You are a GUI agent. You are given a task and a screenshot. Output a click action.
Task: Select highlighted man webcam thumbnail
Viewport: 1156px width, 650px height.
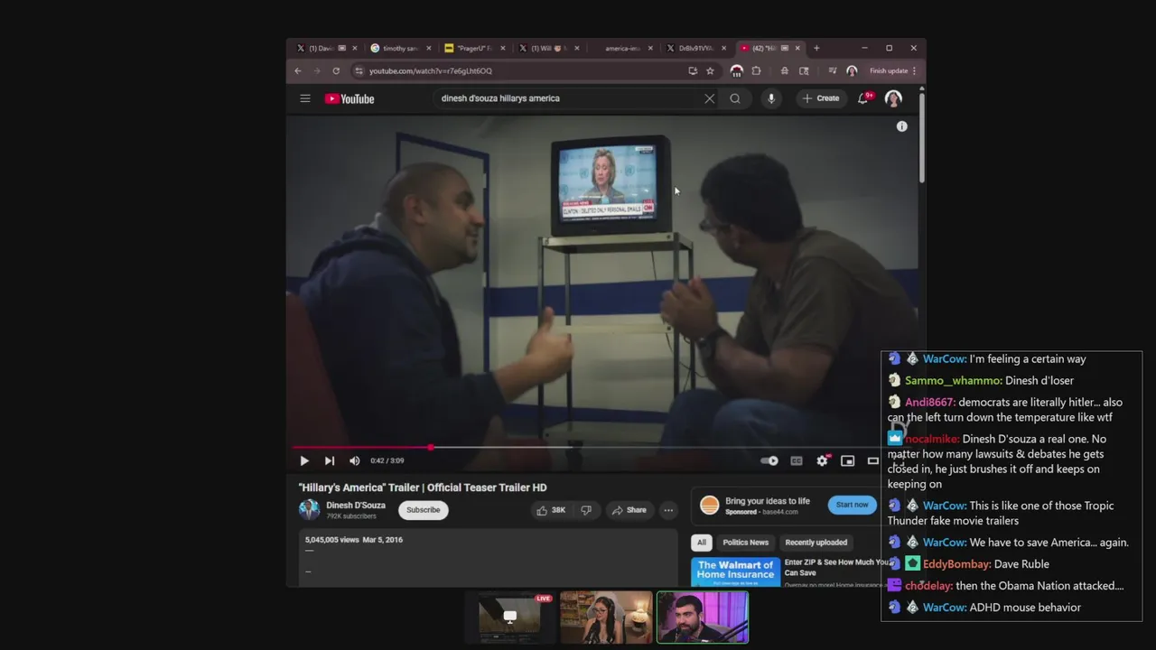pos(703,617)
